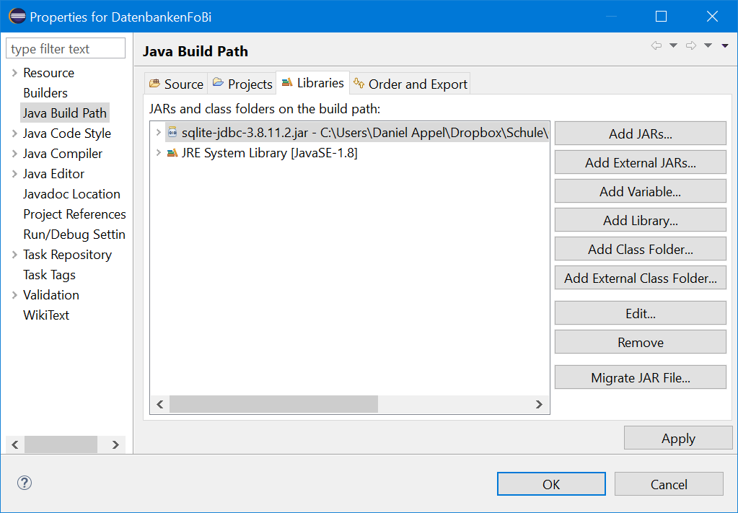
Task: Expand the Java Compiler category
Action: 14,154
